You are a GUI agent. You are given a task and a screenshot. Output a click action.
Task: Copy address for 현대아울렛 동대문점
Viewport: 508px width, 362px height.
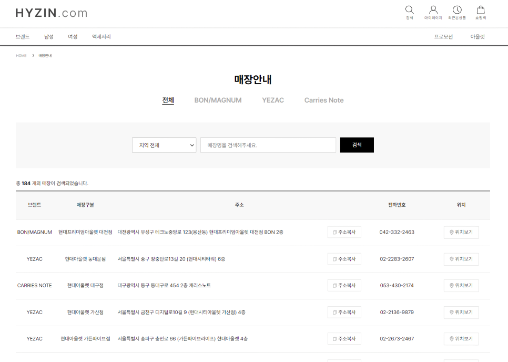[344, 259]
